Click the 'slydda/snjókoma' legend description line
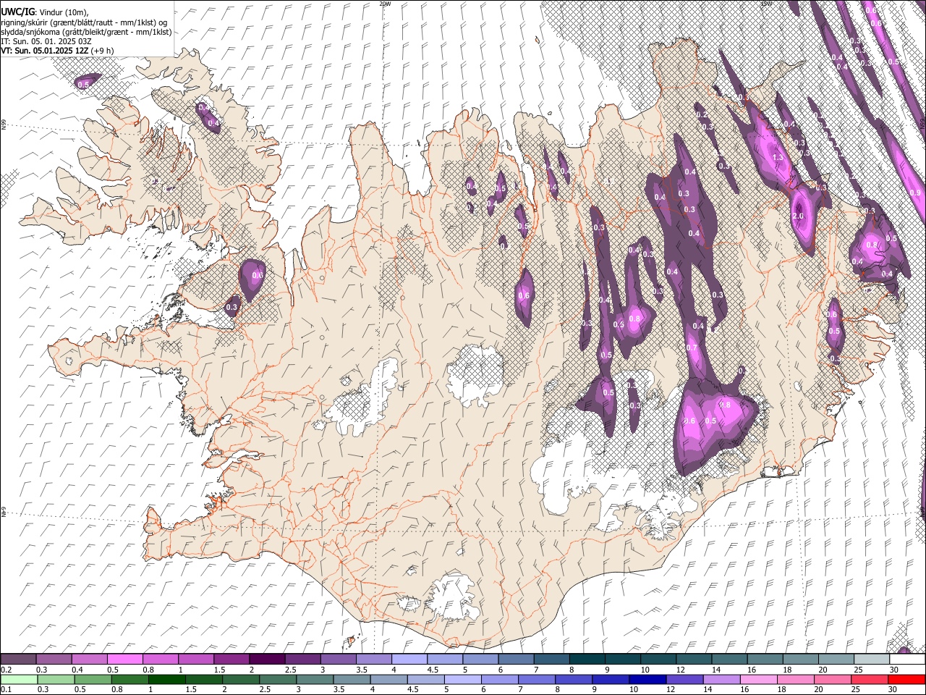Viewport: 926px width, 695px height. [86, 32]
